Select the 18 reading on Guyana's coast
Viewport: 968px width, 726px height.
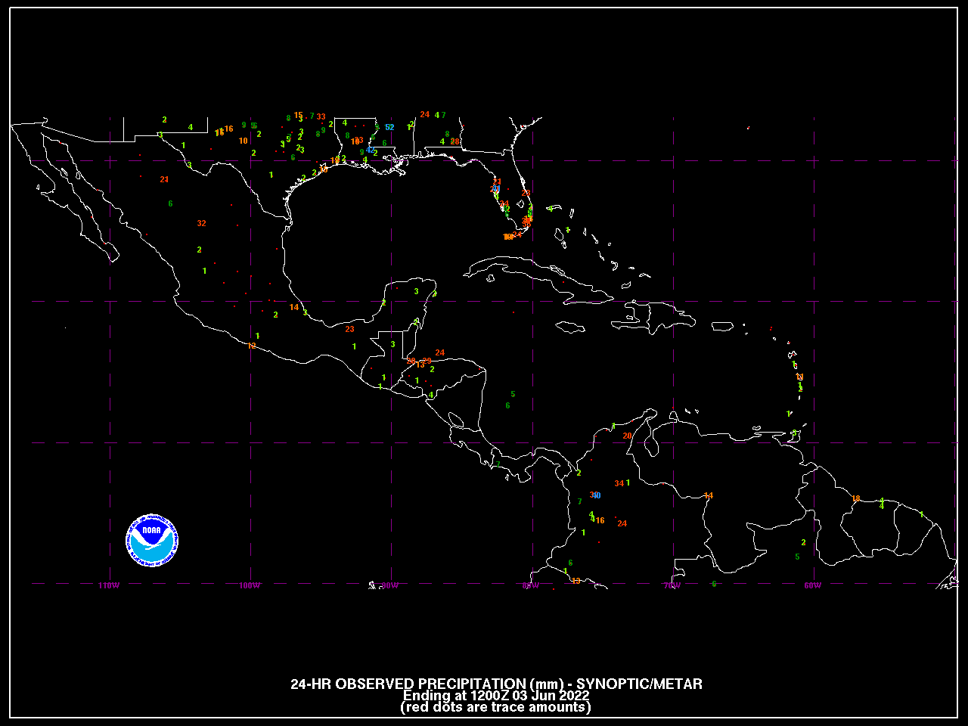click(856, 498)
